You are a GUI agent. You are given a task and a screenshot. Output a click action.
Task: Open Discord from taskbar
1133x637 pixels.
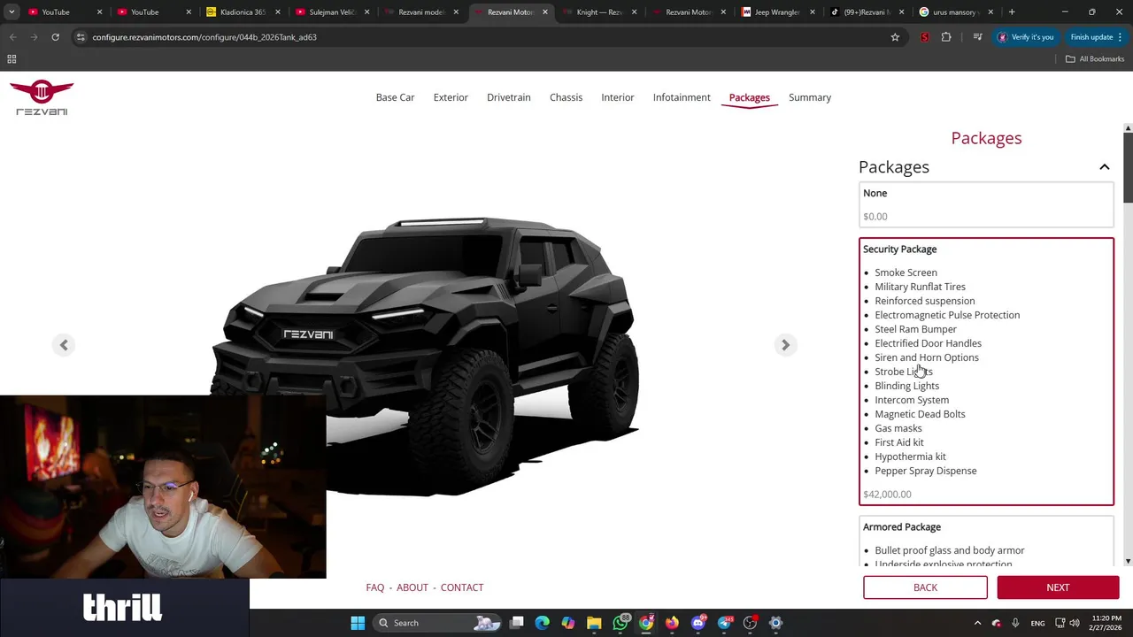click(x=698, y=623)
